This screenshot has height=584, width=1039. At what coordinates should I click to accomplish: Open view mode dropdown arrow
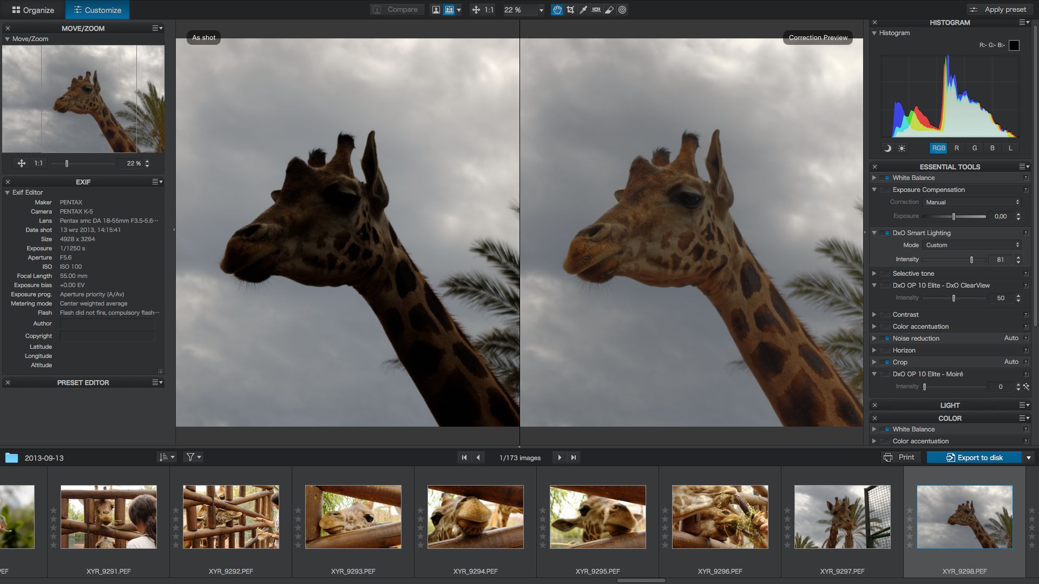pyautogui.click(x=459, y=10)
